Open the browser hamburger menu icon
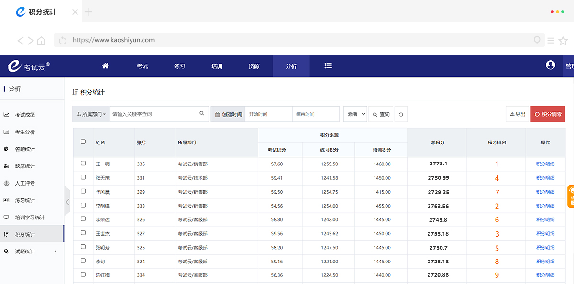The height and width of the screenshot is (284, 574). coord(551,41)
